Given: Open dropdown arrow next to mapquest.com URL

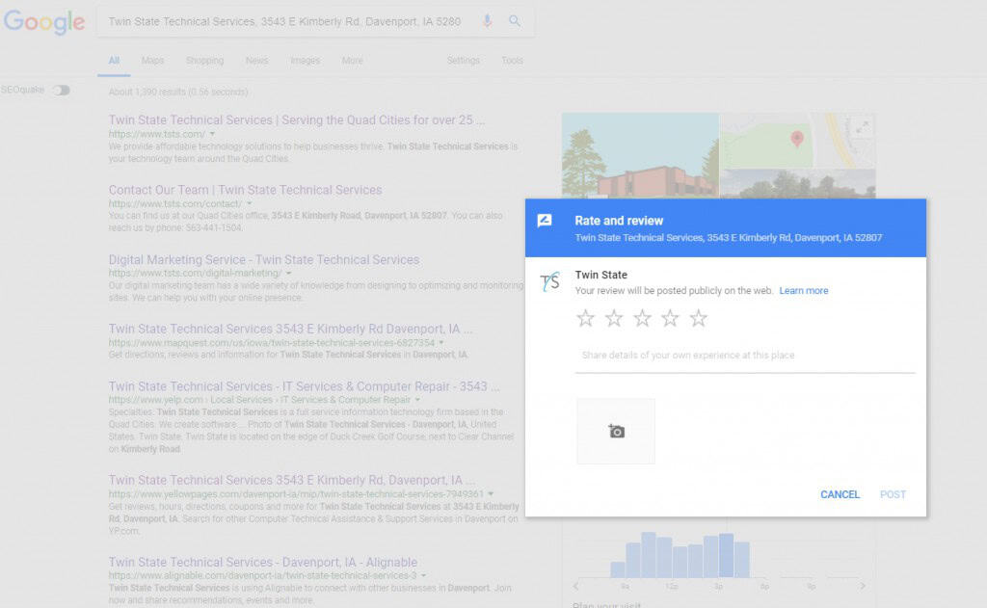Looking at the screenshot, I should 441,343.
